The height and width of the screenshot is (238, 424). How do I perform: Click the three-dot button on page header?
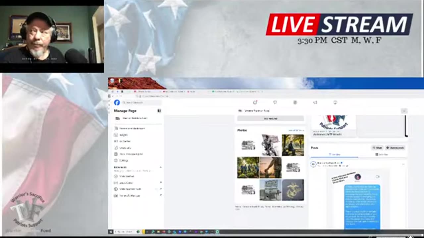[404, 111]
